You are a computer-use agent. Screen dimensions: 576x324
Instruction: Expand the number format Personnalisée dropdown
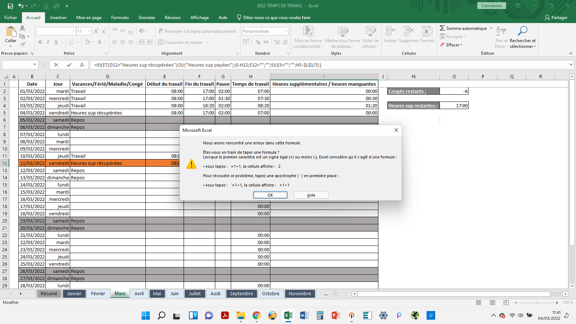(286, 31)
